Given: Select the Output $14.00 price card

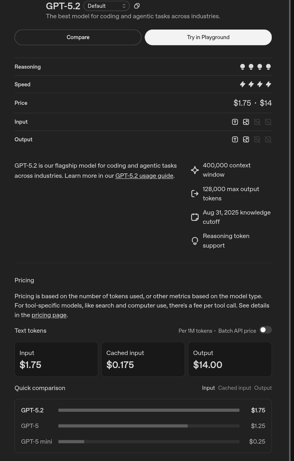Looking at the screenshot, I should [230, 359].
